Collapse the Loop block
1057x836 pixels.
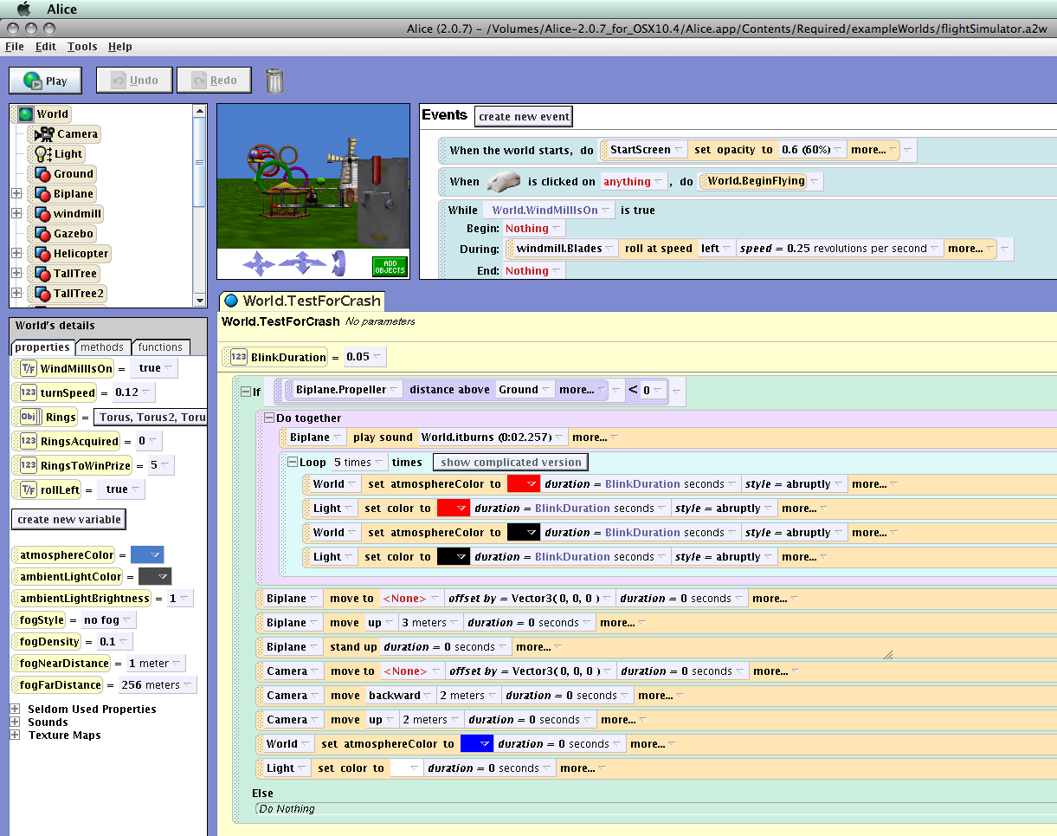[293, 463]
